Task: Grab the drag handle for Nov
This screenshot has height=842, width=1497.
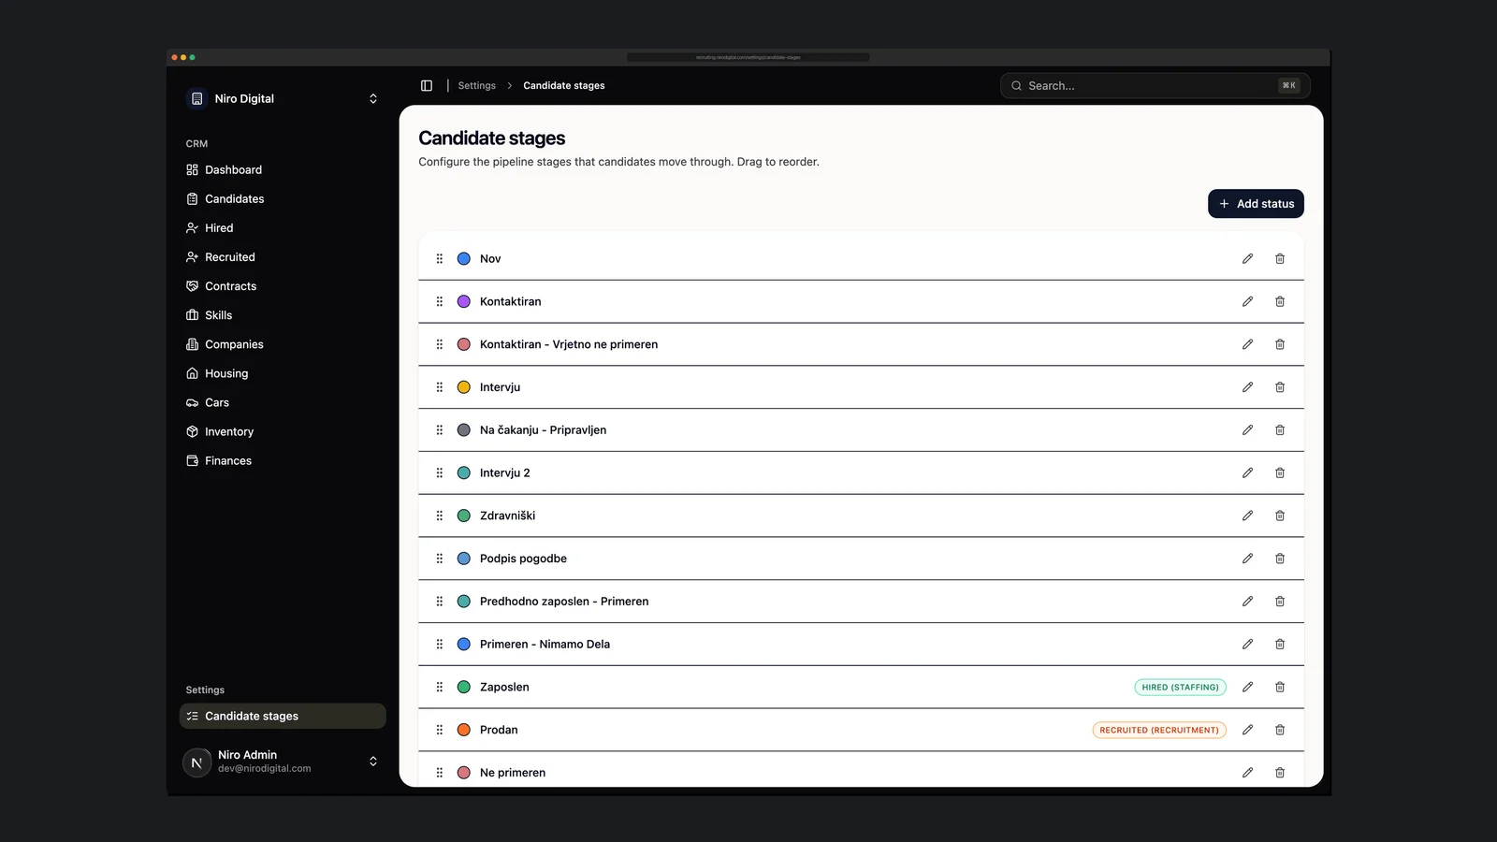Action: click(440, 258)
